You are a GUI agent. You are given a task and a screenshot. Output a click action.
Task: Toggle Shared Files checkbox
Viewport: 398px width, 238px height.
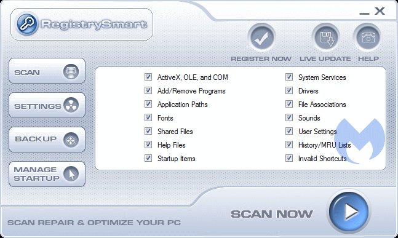click(x=148, y=131)
